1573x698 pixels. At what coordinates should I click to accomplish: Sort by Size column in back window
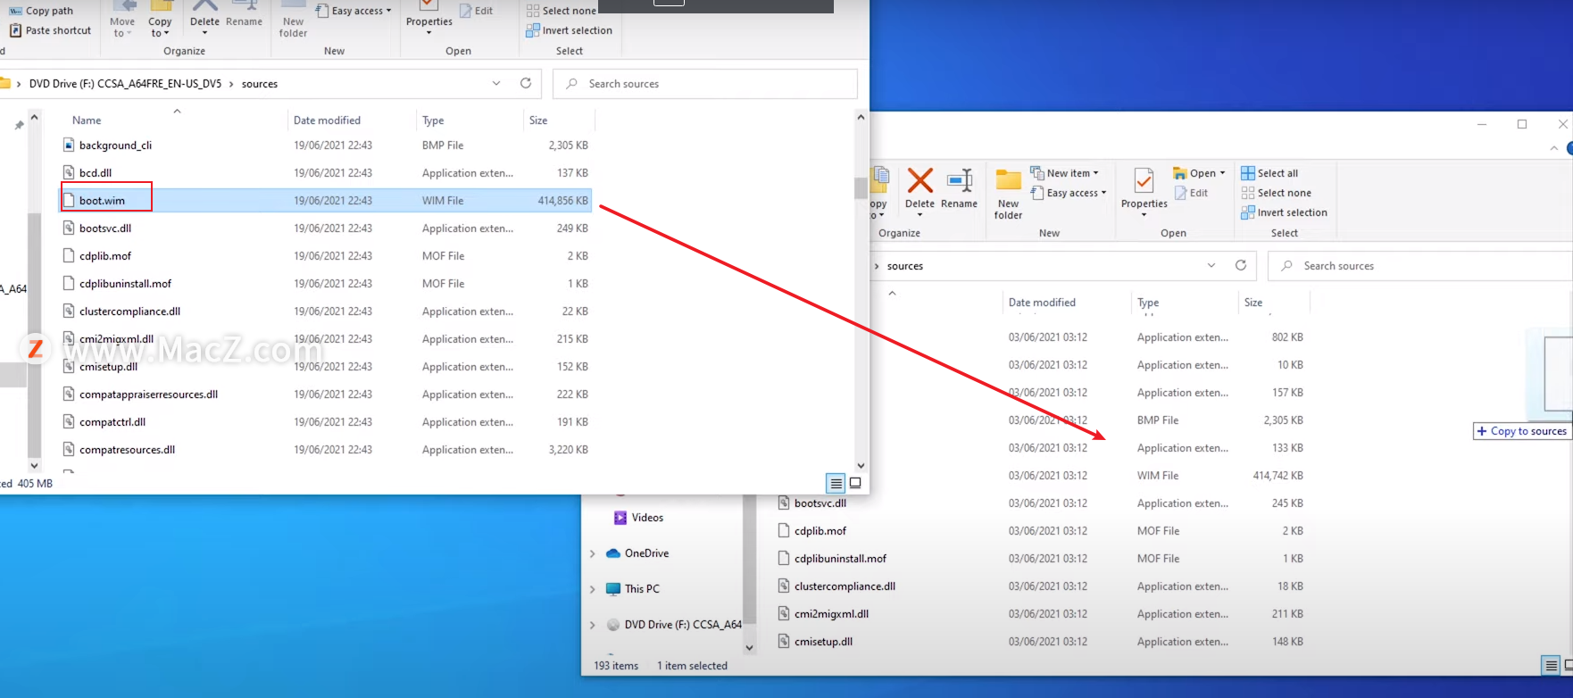coord(1253,303)
